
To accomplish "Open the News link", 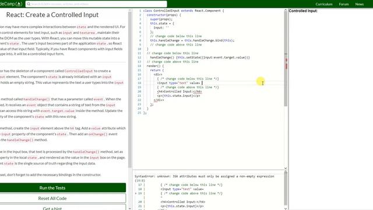I will [359, 4].
